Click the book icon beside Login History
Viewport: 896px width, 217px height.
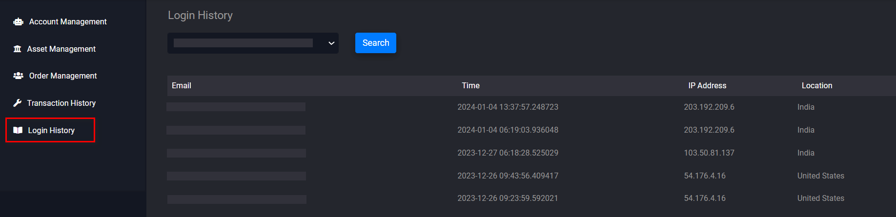pyautogui.click(x=18, y=130)
